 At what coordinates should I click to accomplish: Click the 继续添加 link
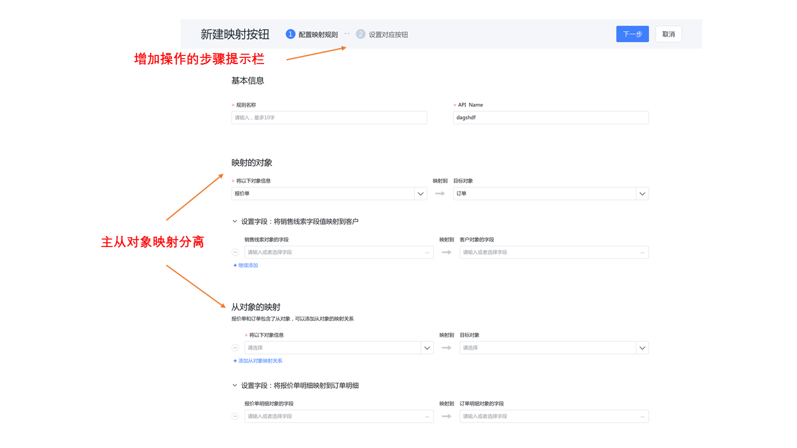(245, 266)
